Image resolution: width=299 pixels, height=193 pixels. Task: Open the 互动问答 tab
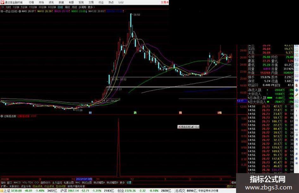(x=61, y=186)
